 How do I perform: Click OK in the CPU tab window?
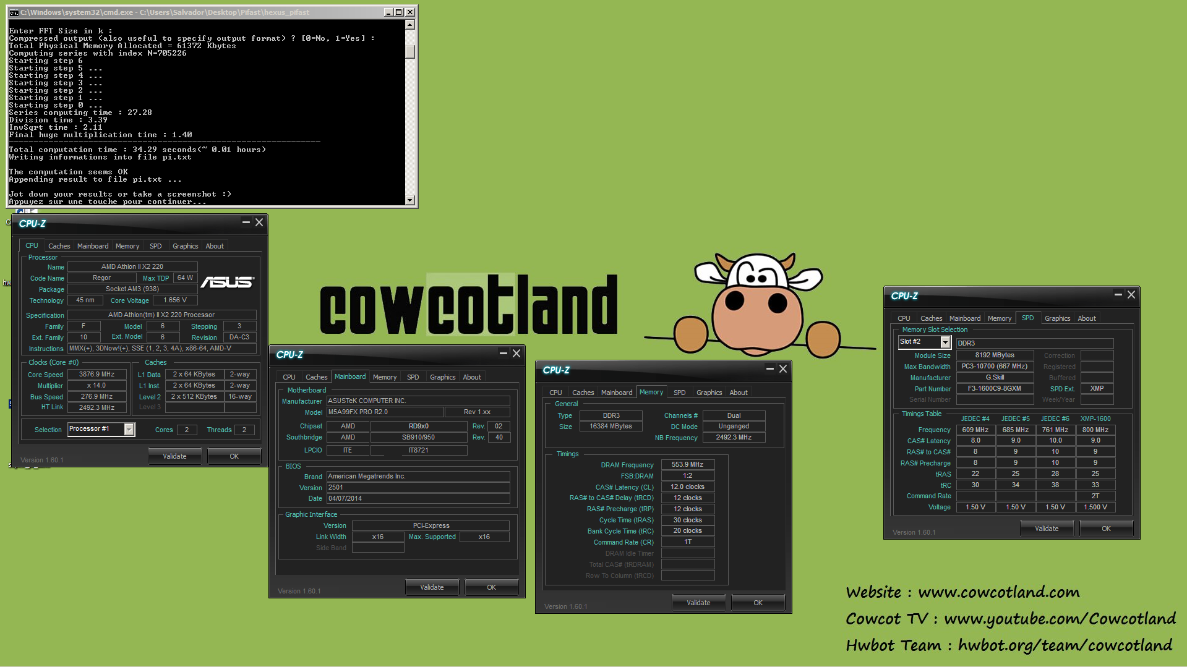point(234,456)
